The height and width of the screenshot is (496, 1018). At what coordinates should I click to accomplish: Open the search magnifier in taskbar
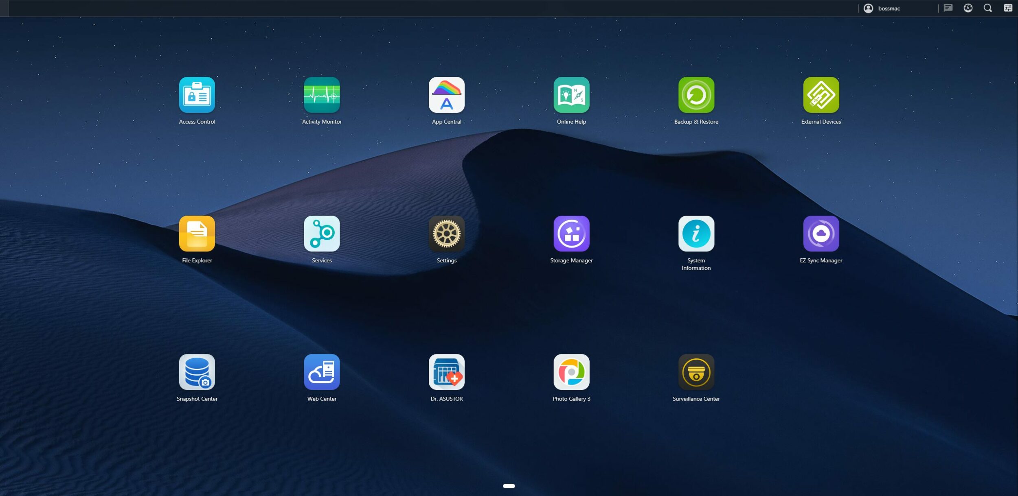[x=988, y=8]
